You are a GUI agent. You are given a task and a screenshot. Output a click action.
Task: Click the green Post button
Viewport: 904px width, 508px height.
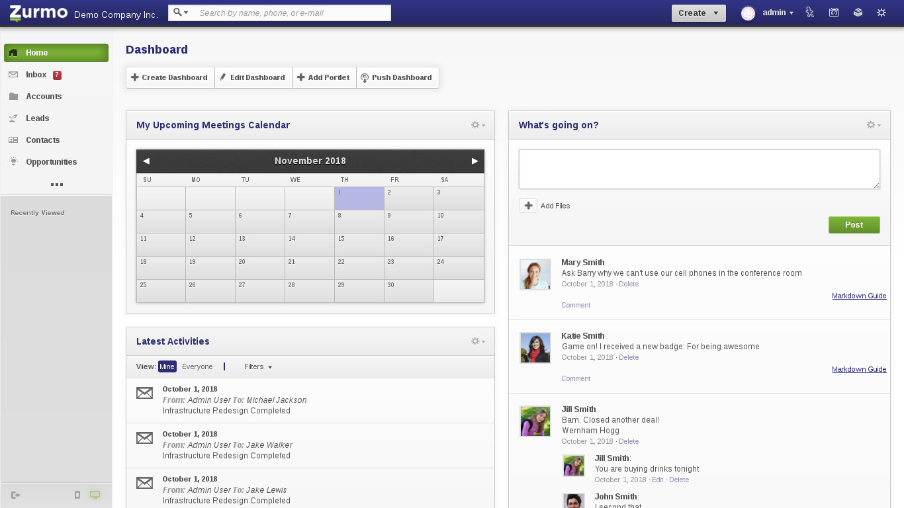tap(854, 225)
